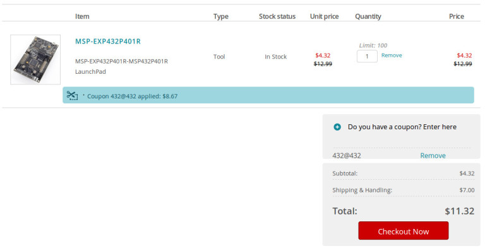Screen dimensions: 485x251
Task: Click the 'Item' column header
Action: coord(82,16)
